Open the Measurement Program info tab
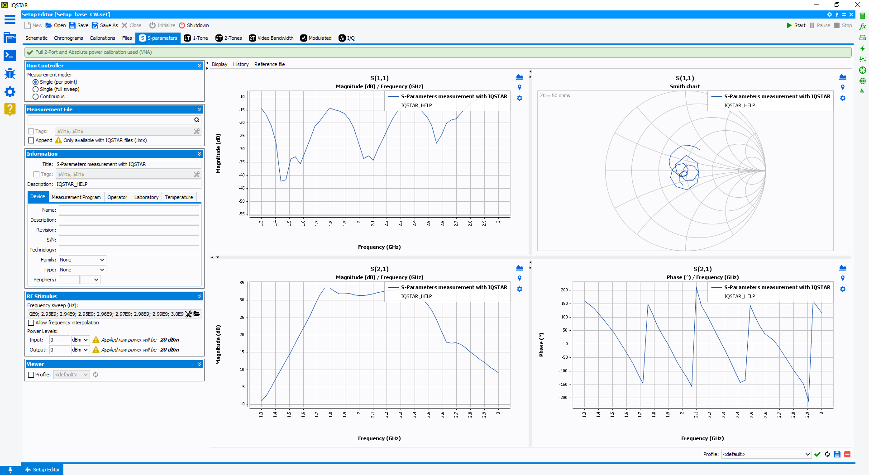This screenshot has height=475, width=869. [x=76, y=198]
